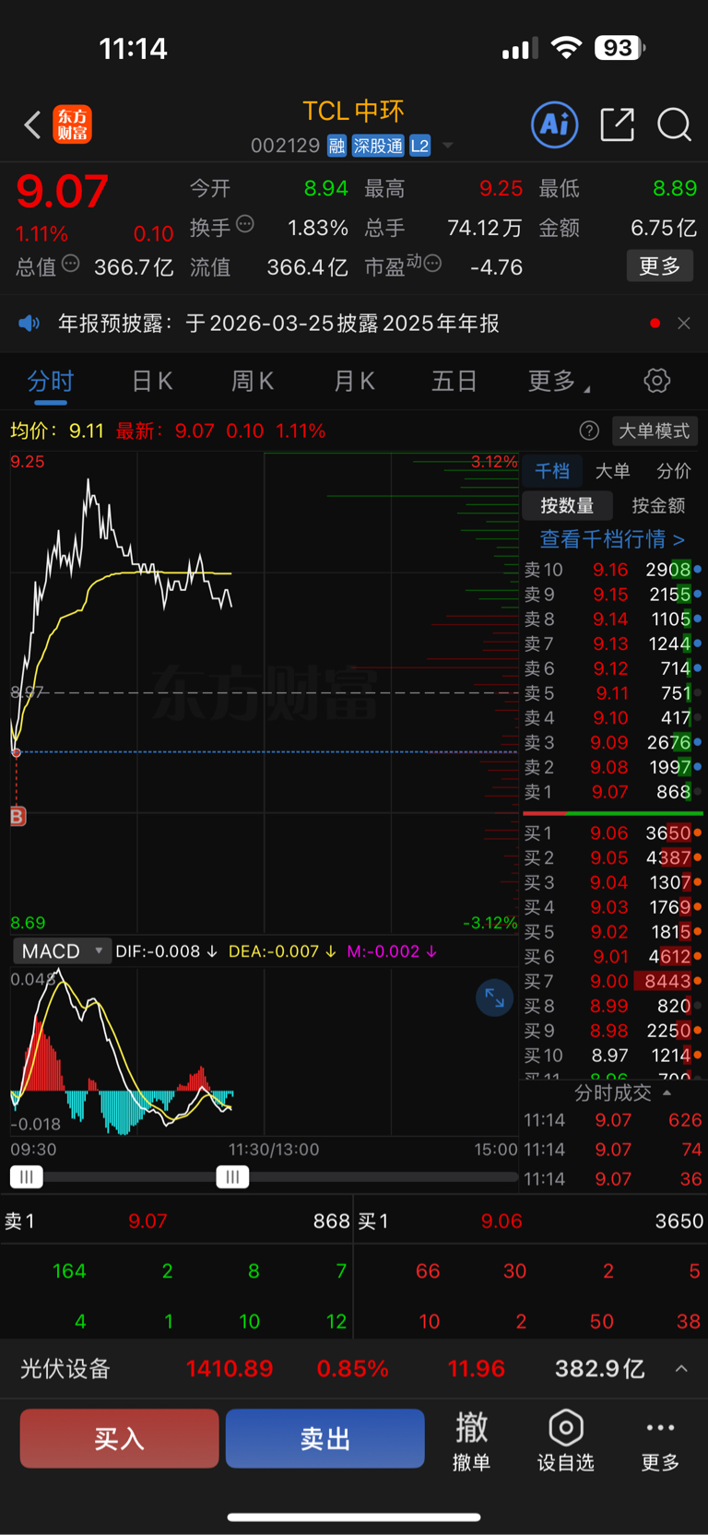The width and height of the screenshot is (708, 1535).
Task: Tap the 总值 info icon
Action: tap(70, 265)
